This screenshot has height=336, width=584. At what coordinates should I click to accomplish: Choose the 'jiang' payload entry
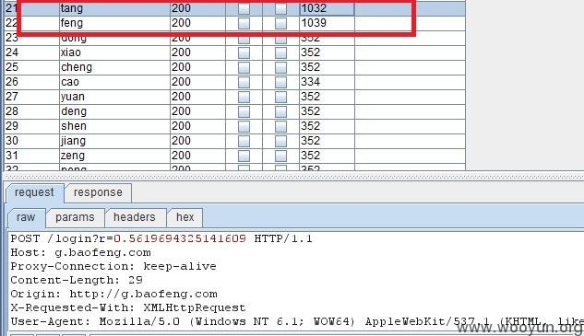tap(114, 141)
